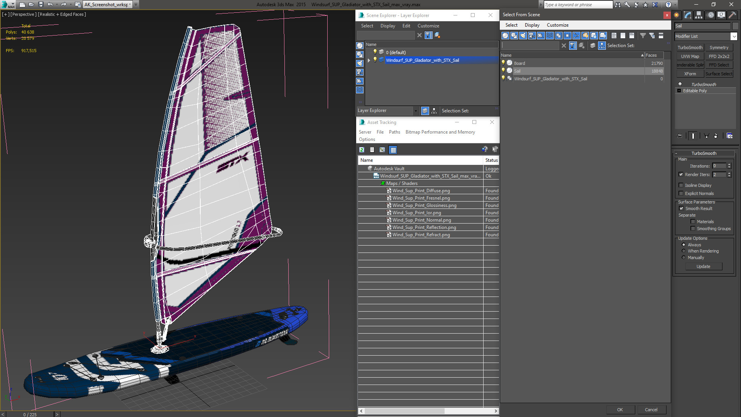Select Manually update option
This screenshot has width=741, height=417.
point(683,258)
